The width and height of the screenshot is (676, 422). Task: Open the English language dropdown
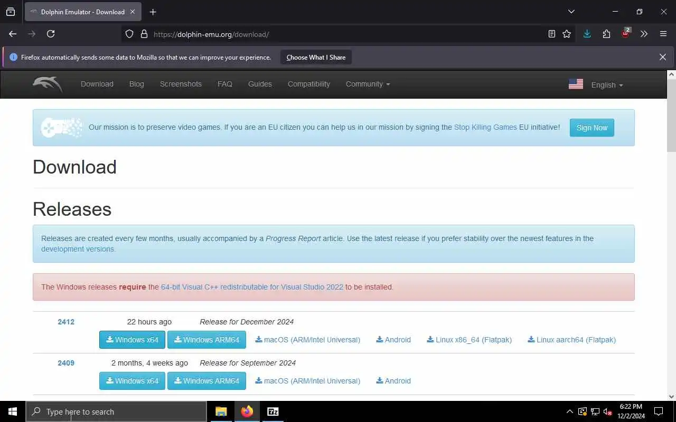point(607,85)
